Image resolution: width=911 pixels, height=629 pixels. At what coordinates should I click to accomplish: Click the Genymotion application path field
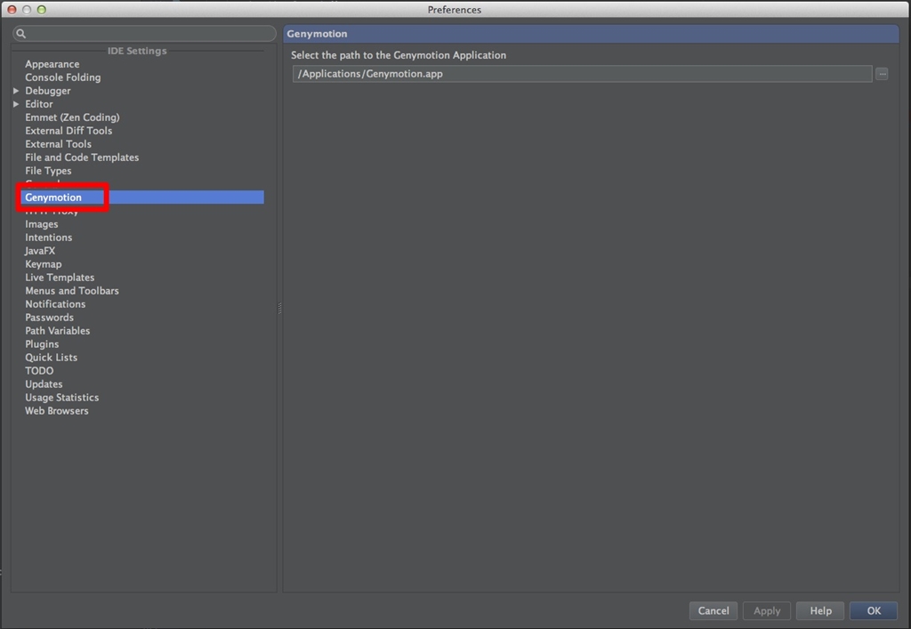coord(582,74)
